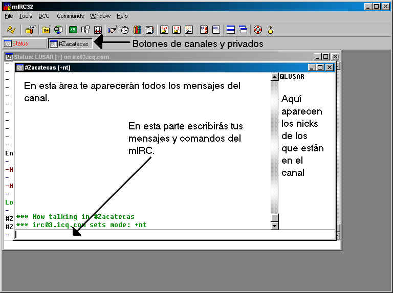The height and width of the screenshot is (293, 393).
Task: Click the DCC Chat icon
Action: [x=177, y=30]
